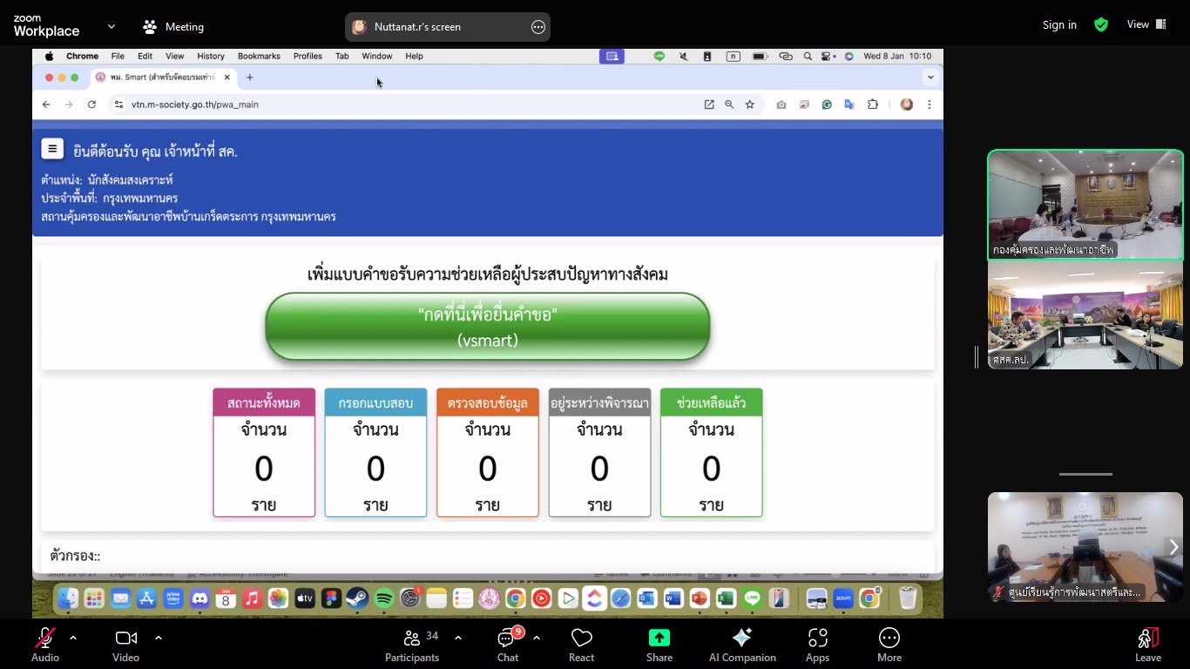Screen dimensions: 1190x669
Task: Open the Apps panel
Action: 817,645
